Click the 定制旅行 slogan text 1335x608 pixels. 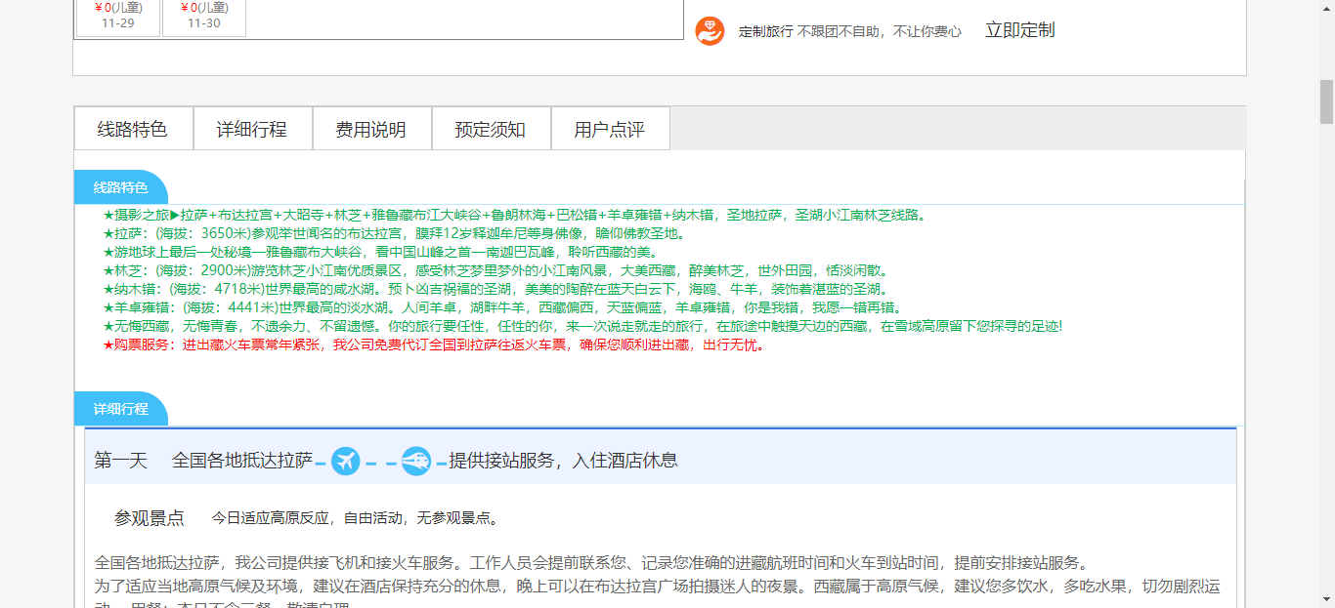[x=849, y=31]
